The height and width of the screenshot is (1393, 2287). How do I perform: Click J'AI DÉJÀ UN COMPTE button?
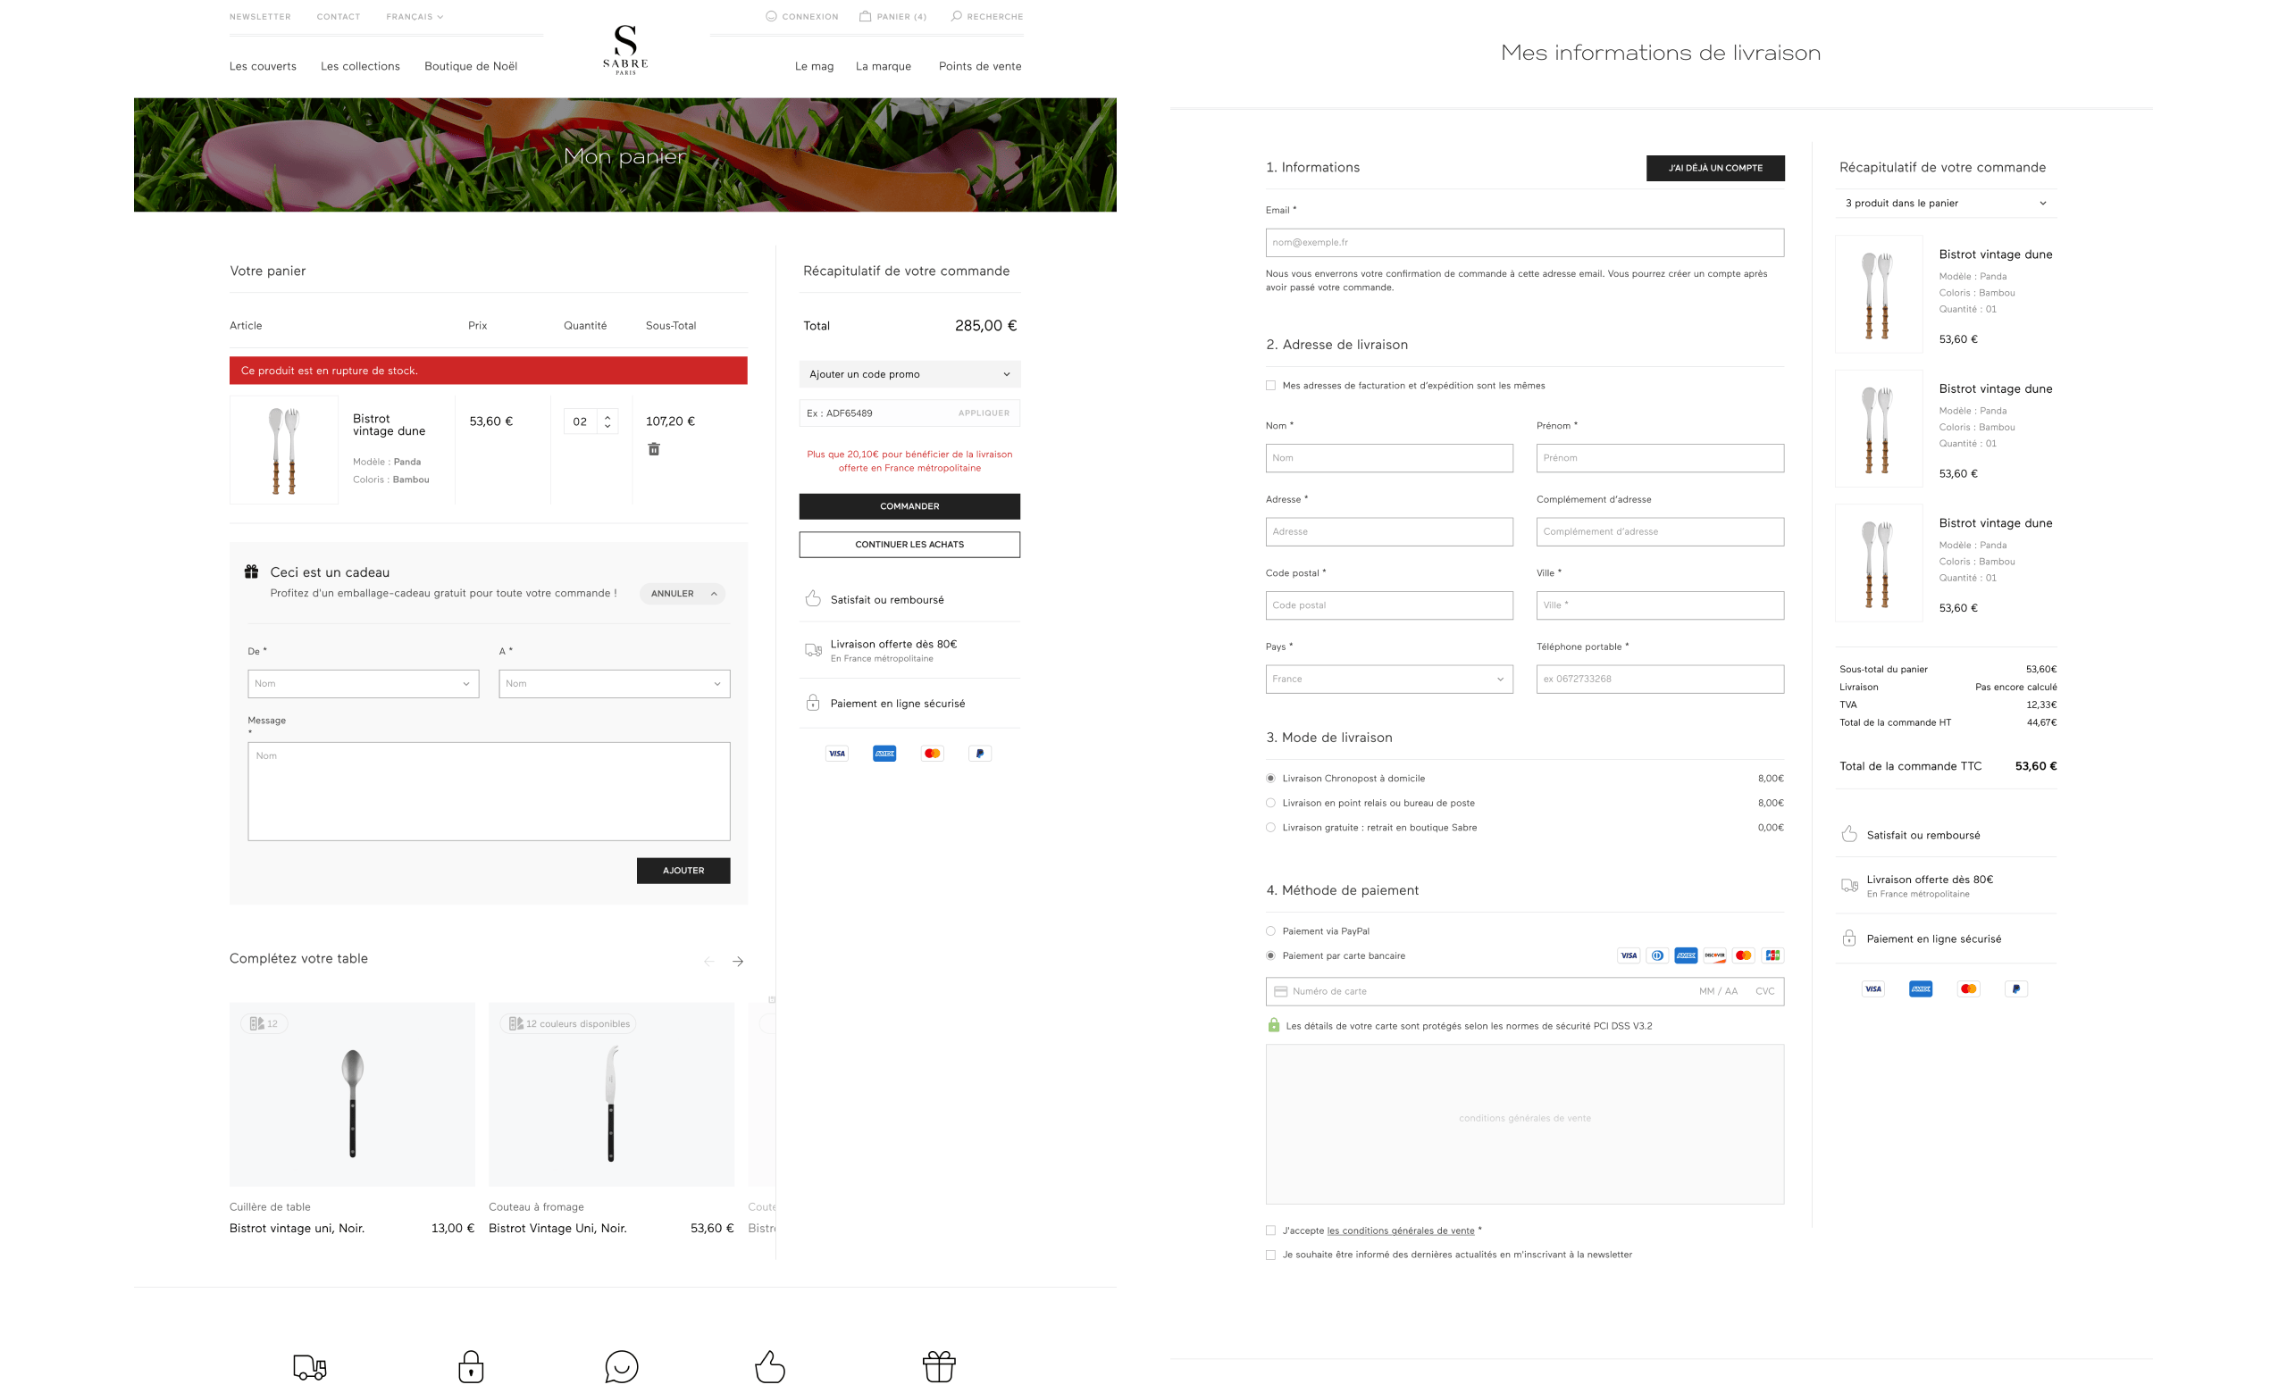[x=1715, y=168]
